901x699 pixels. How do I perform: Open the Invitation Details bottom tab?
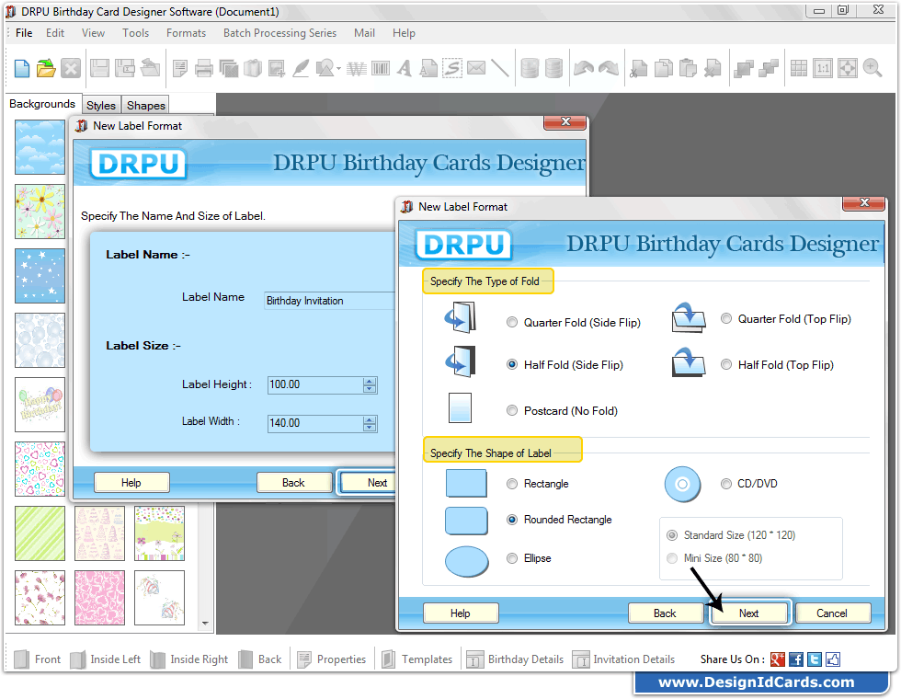(624, 659)
